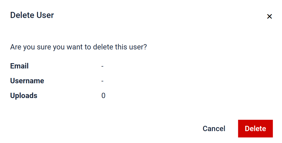Screen dimensions: 282x143
Task: Click the Delete User dialog title
Action: tap(32, 15)
